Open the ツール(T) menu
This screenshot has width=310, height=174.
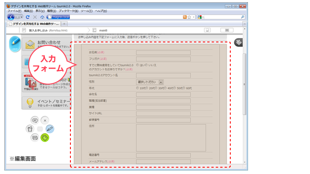(86, 11)
